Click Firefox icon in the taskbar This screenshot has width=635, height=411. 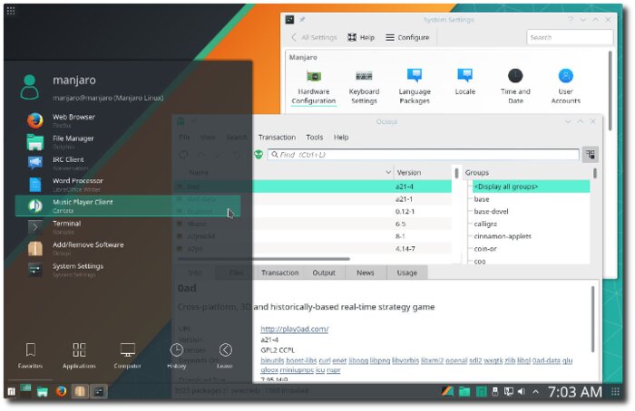(x=61, y=391)
